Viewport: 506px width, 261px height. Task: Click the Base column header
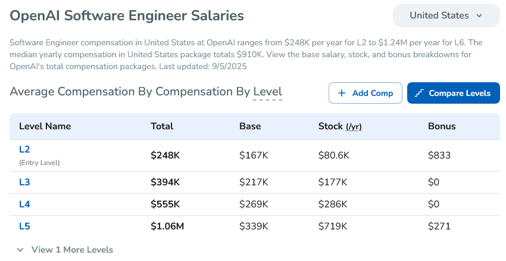pos(250,126)
